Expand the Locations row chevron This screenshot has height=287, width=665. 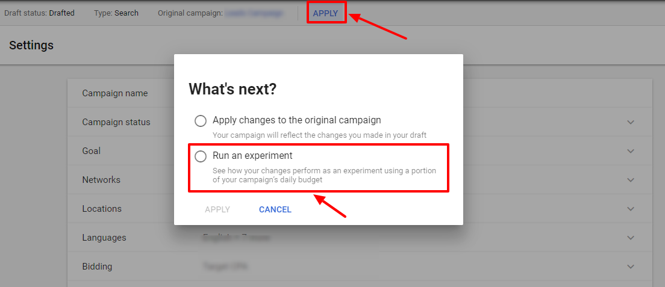pos(631,209)
